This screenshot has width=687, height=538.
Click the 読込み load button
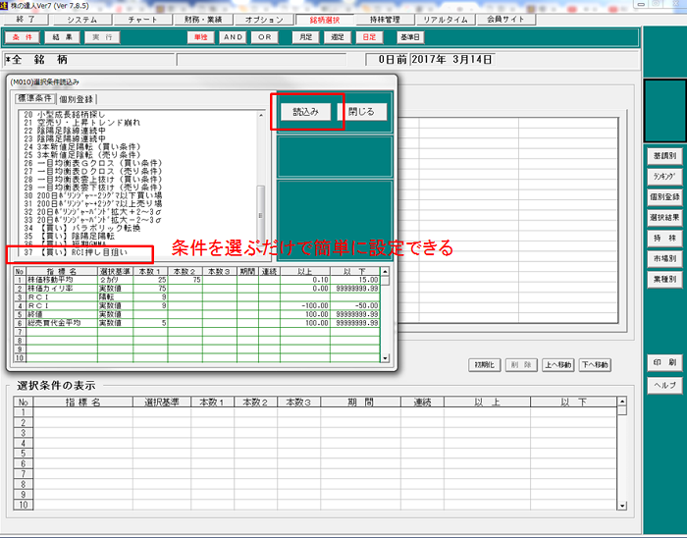306,112
